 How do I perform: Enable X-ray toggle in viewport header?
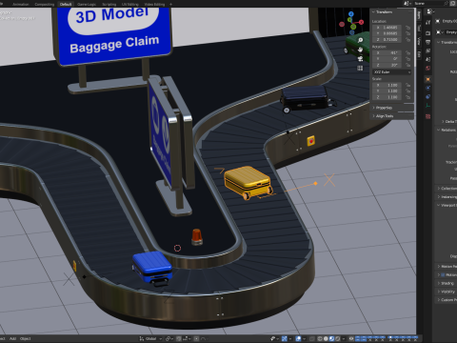[312, 338]
